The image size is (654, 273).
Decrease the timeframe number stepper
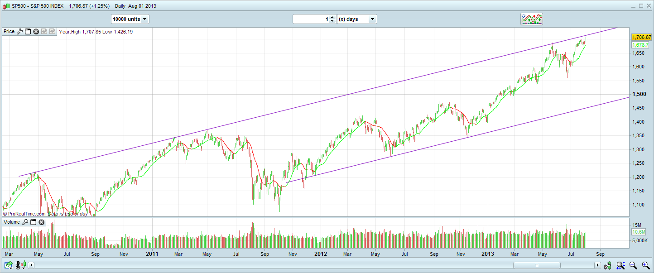(332, 21)
